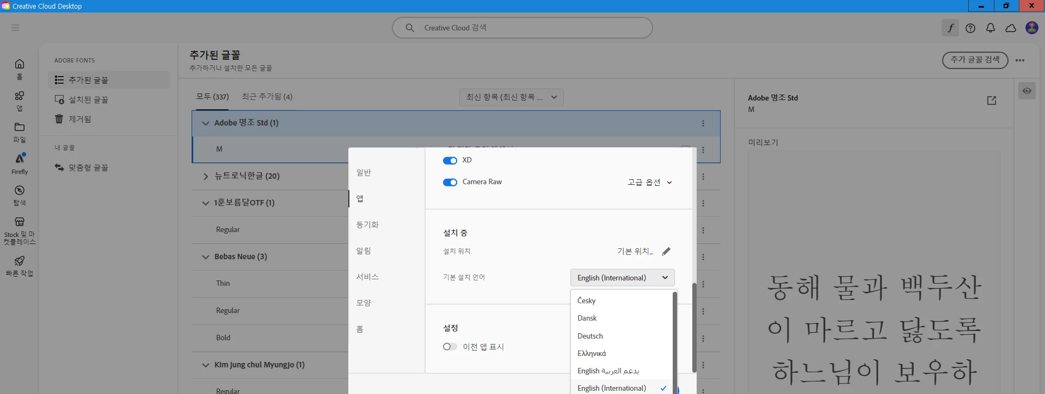Viewport: 1045px width, 394px height.
Task: Open the user profile avatar
Action: click(1032, 28)
